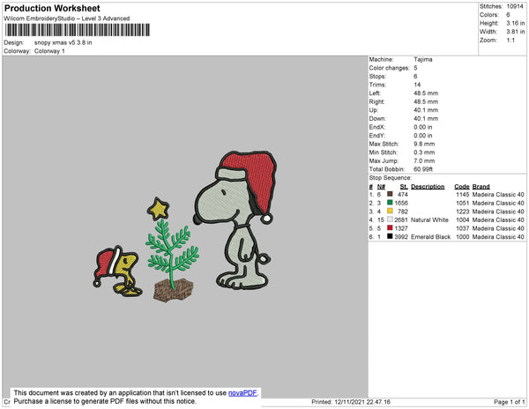The image size is (529, 409).
Task: Select the Natural White color swatch
Action: [390, 219]
